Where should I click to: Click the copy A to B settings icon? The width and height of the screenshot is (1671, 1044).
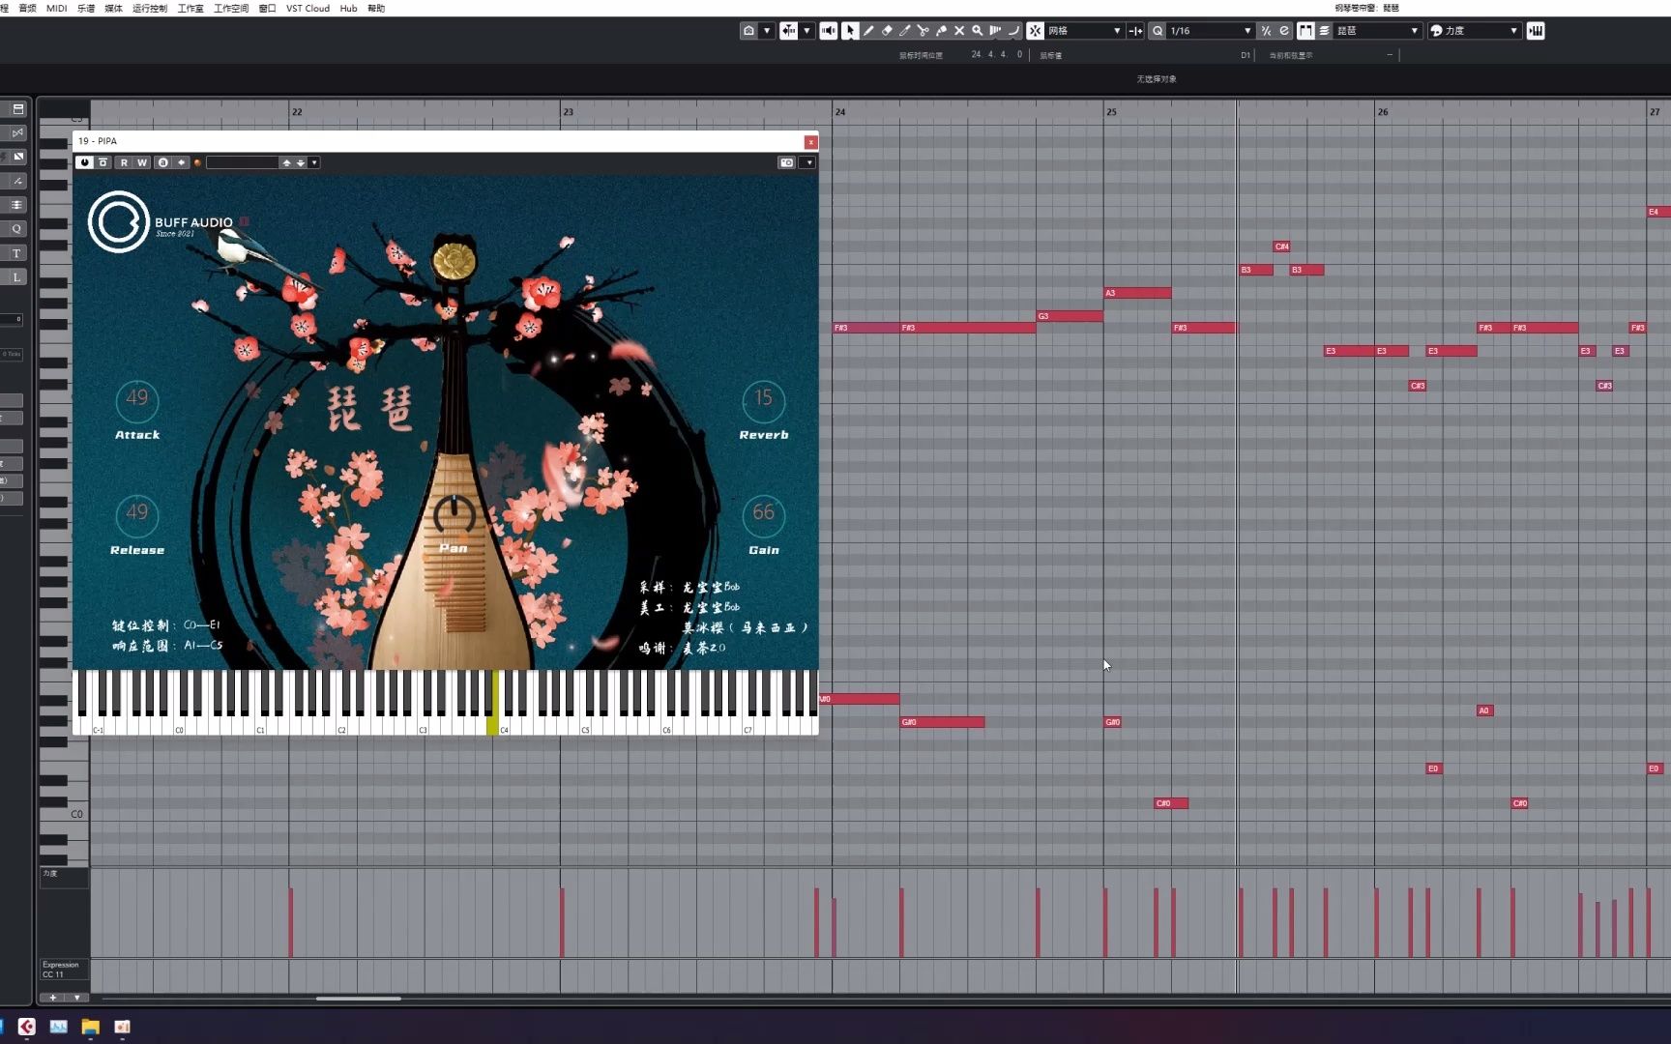[x=181, y=162]
